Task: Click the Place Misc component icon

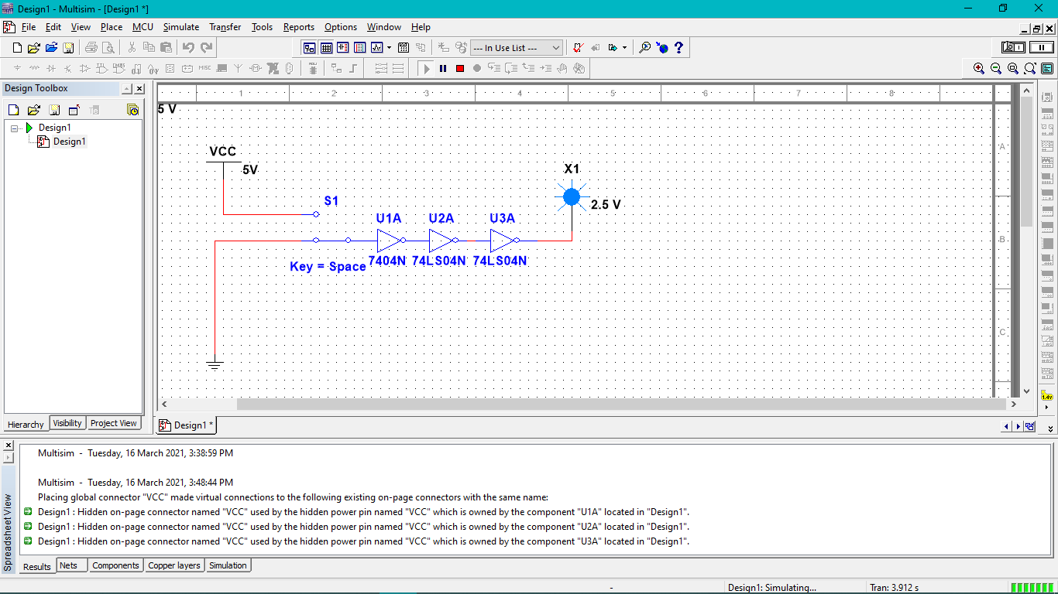Action: pos(204,68)
